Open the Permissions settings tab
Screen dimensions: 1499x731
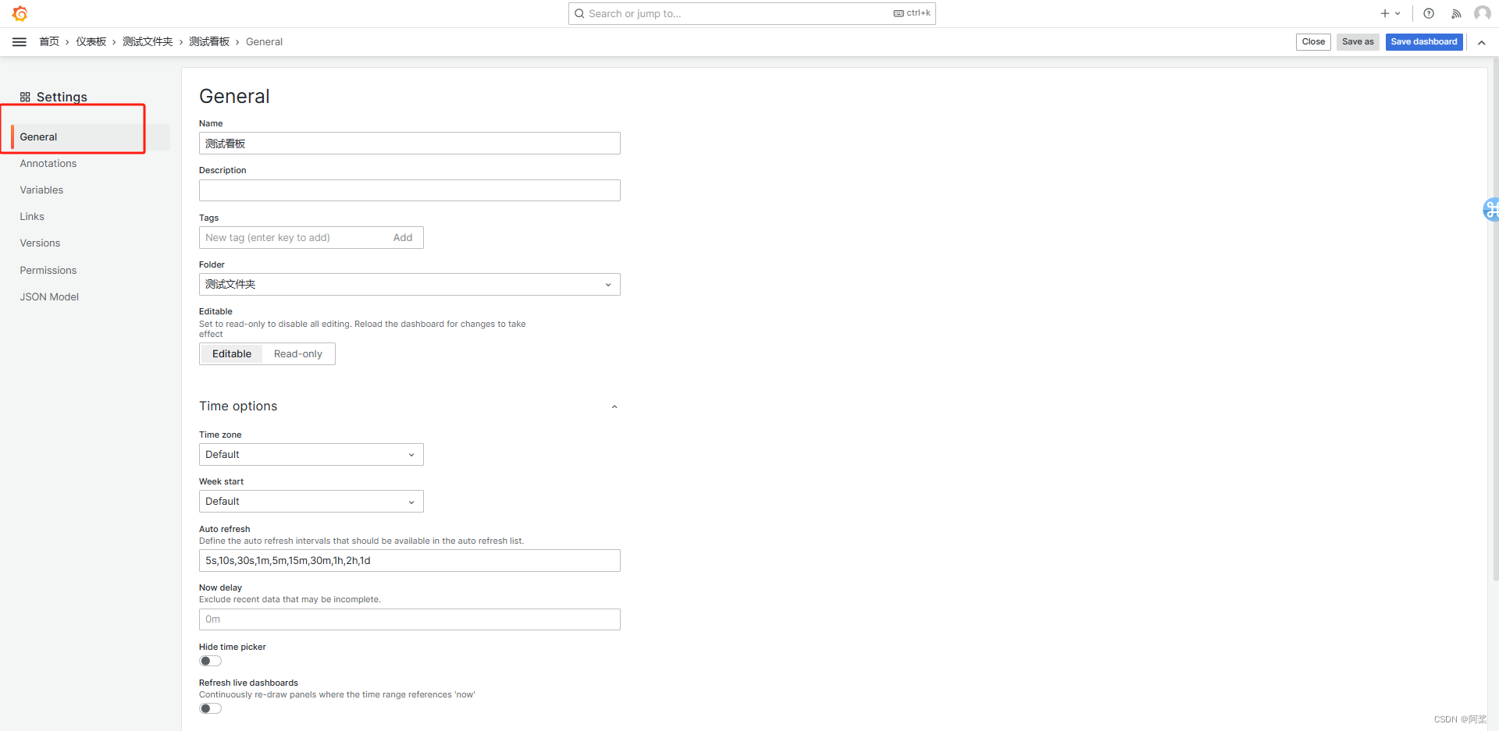tap(48, 271)
